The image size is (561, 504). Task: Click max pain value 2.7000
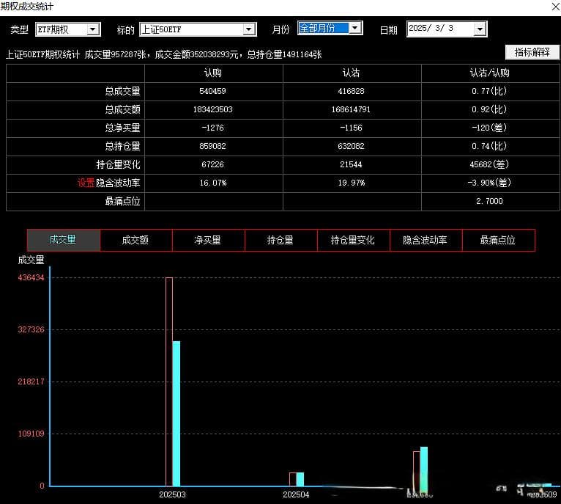pos(489,201)
